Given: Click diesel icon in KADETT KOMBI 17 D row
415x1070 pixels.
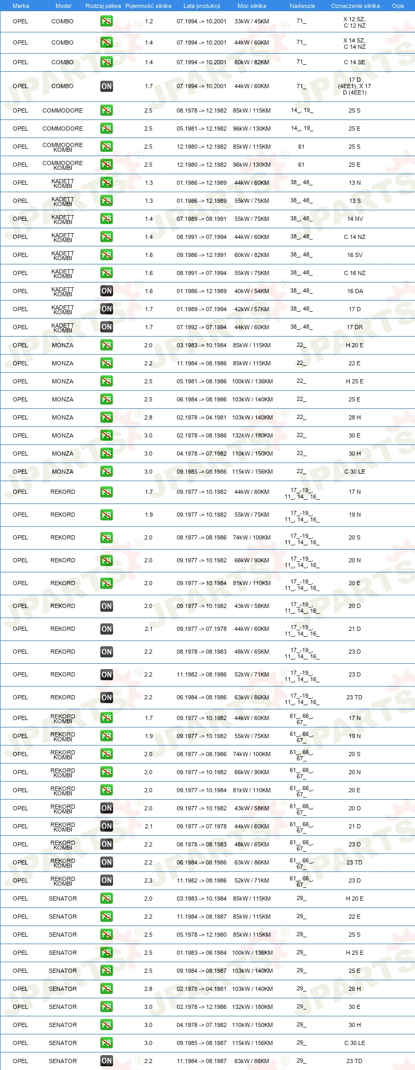Looking at the screenshot, I should click(x=107, y=309).
